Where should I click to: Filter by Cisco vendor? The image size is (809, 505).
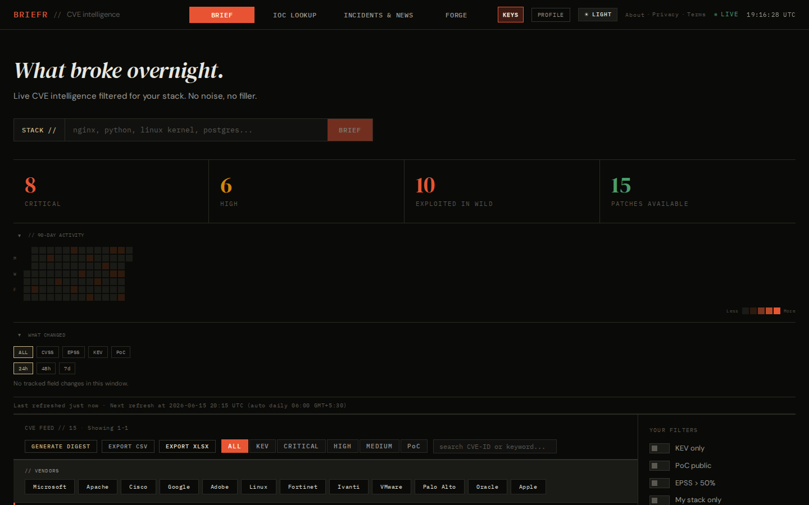coord(138,487)
